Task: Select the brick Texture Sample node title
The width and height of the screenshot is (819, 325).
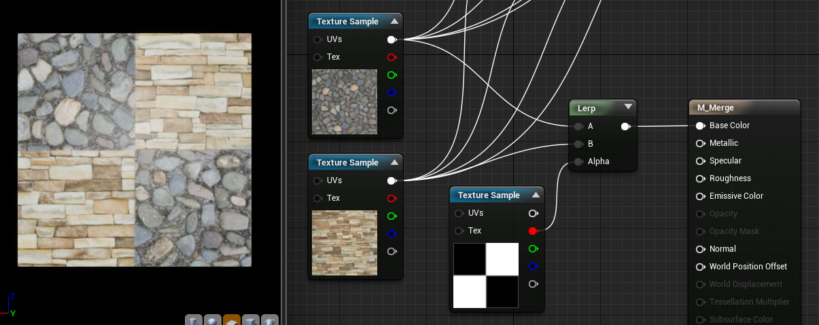Action: click(x=347, y=163)
